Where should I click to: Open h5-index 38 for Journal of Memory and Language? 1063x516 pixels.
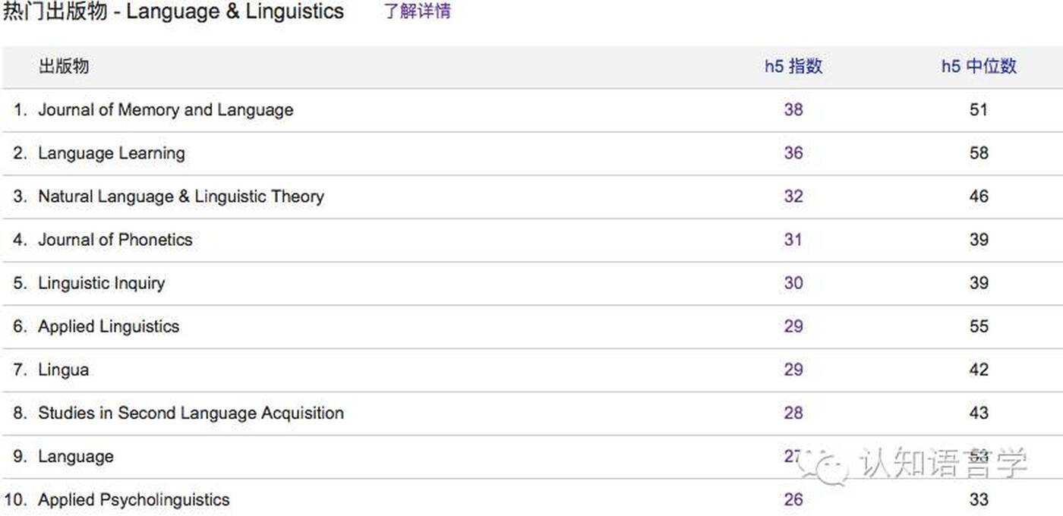[793, 109]
